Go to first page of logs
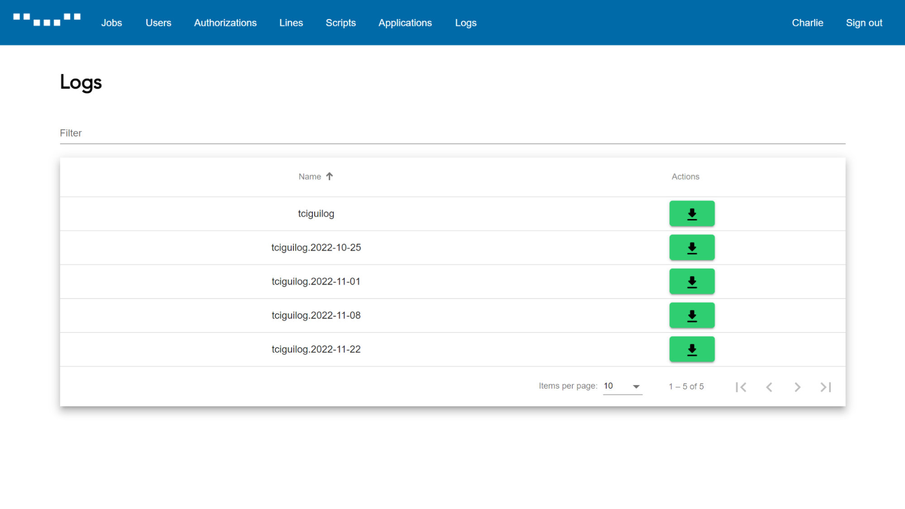The width and height of the screenshot is (905, 509). (741, 387)
